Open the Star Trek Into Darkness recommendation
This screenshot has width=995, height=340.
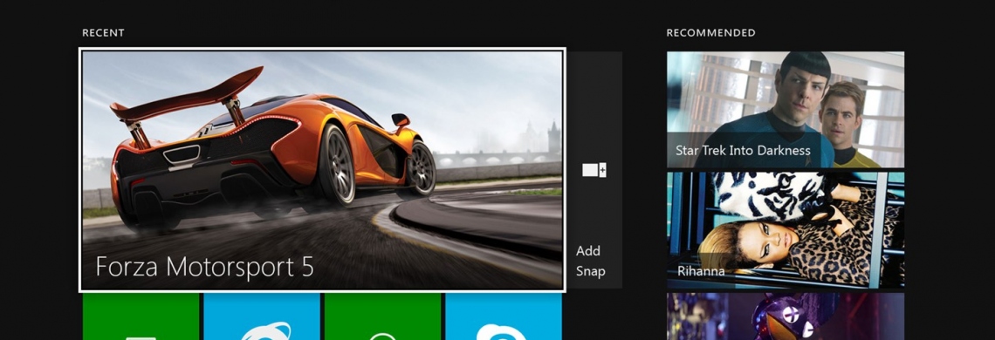point(786,110)
